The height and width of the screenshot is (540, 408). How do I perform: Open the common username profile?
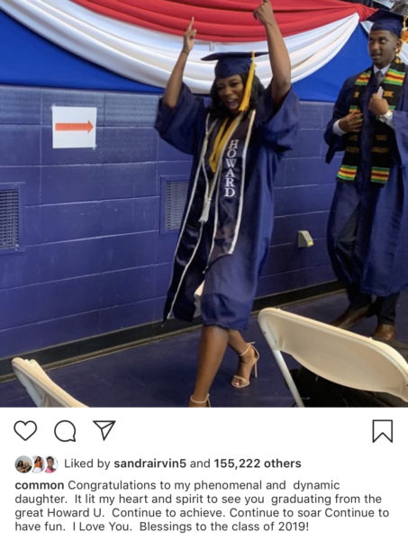click(40, 485)
